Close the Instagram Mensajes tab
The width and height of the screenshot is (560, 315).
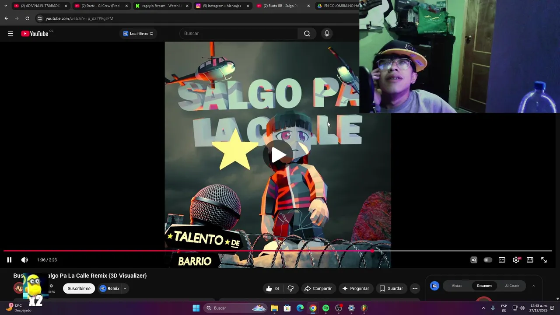pyautogui.click(x=248, y=6)
